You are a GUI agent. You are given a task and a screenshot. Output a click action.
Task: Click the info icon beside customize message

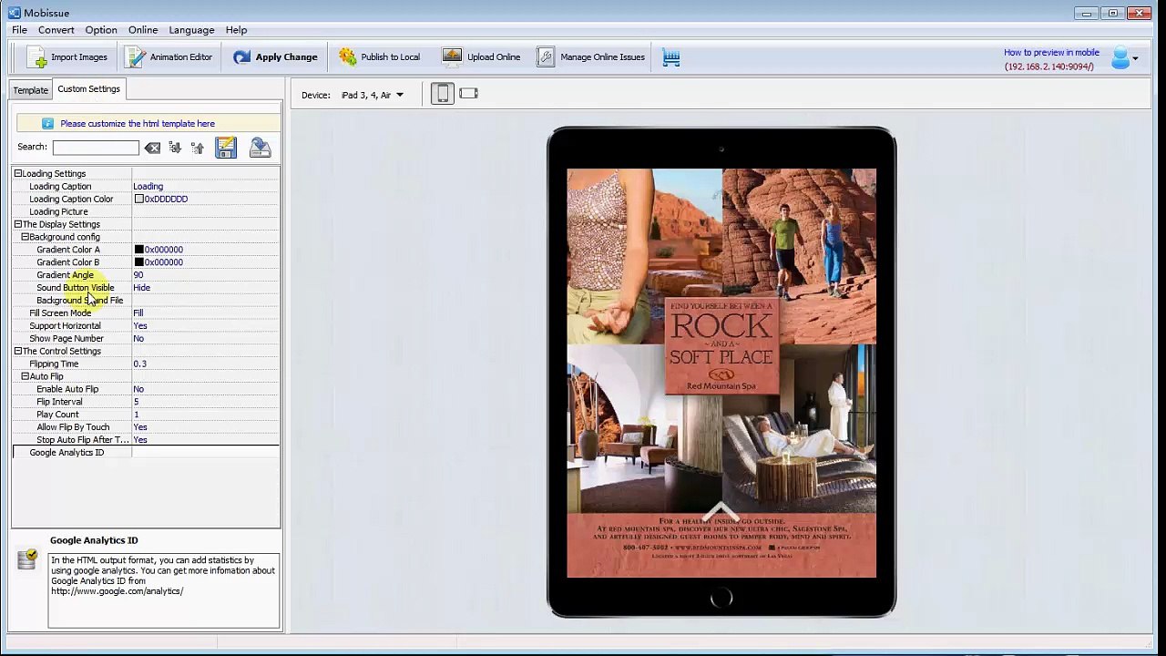point(48,124)
